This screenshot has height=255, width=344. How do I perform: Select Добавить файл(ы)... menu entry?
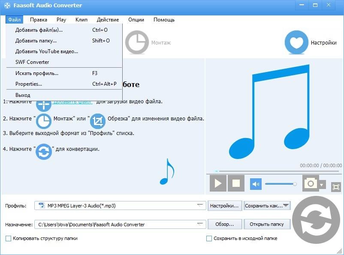[64, 30]
